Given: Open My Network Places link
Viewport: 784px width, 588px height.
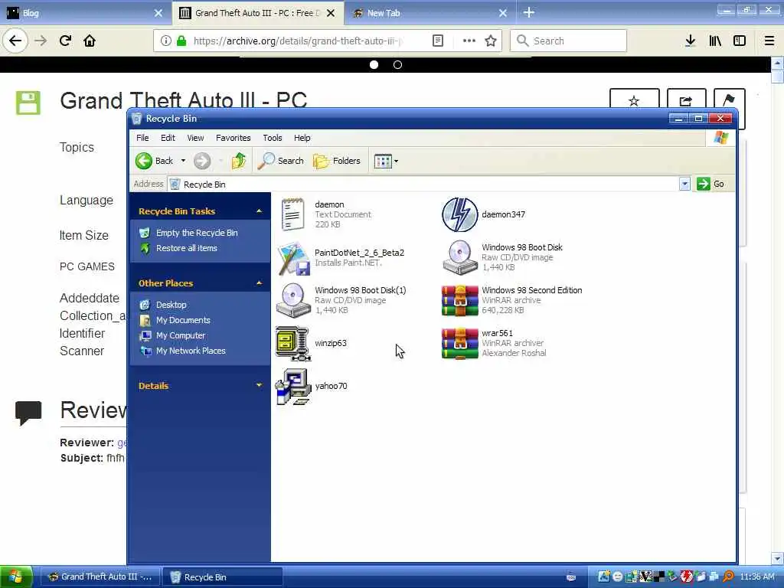Looking at the screenshot, I should click(191, 351).
